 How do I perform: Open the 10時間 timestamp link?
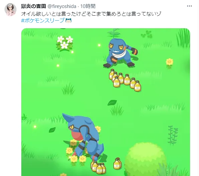pos(88,6)
